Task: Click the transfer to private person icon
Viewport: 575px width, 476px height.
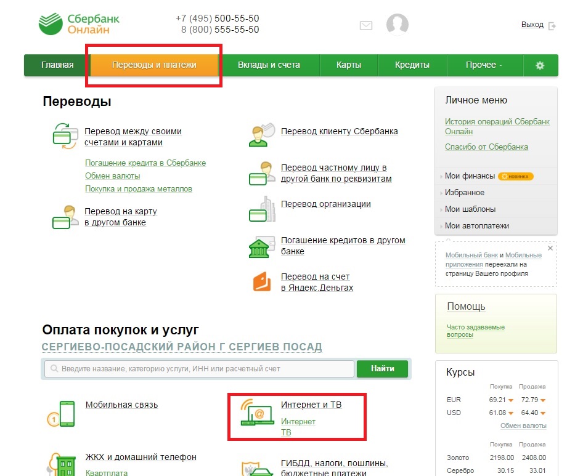Action: [x=261, y=173]
